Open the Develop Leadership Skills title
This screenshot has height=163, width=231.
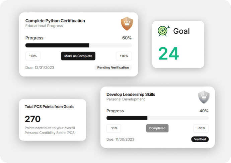131,95
